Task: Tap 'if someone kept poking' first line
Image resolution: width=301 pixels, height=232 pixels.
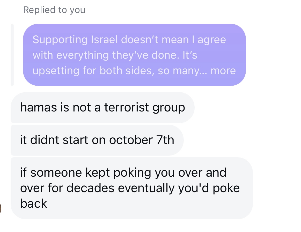Action: pyautogui.click(x=86, y=173)
